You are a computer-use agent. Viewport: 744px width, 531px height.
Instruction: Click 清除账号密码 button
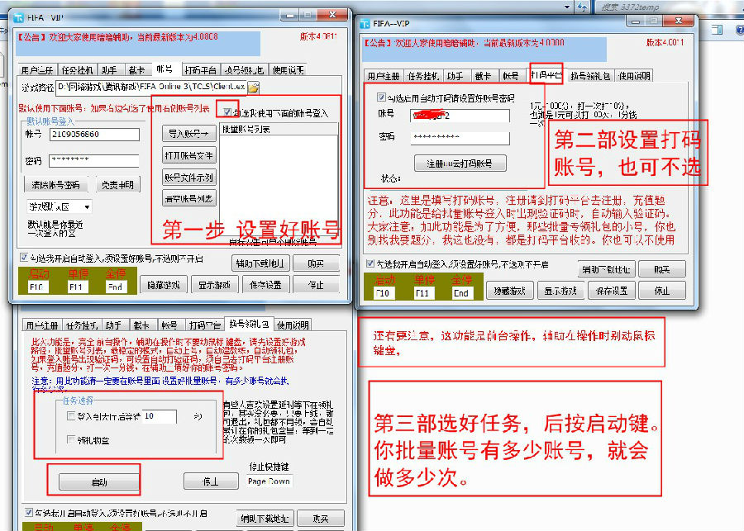click(56, 185)
